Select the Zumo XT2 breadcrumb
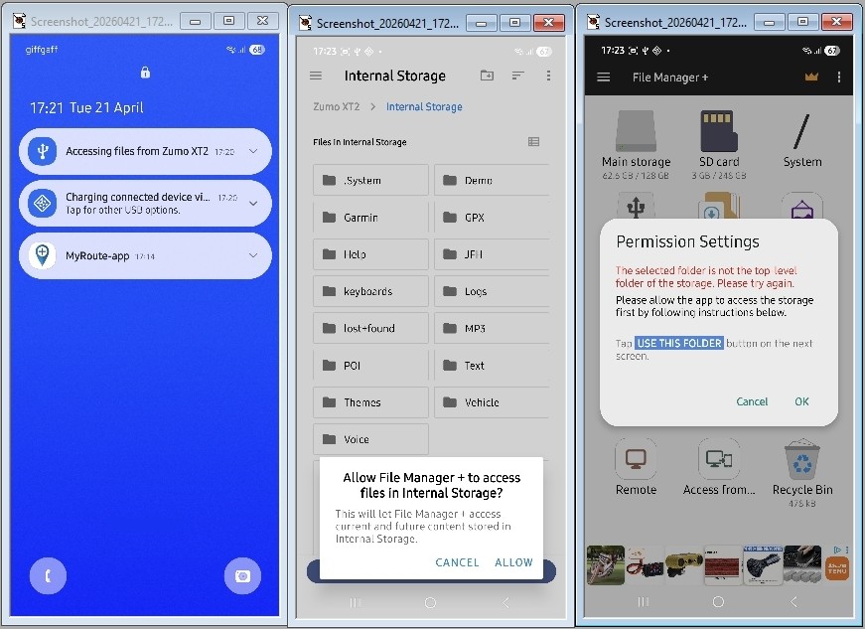The height and width of the screenshot is (629, 865). pos(336,106)
